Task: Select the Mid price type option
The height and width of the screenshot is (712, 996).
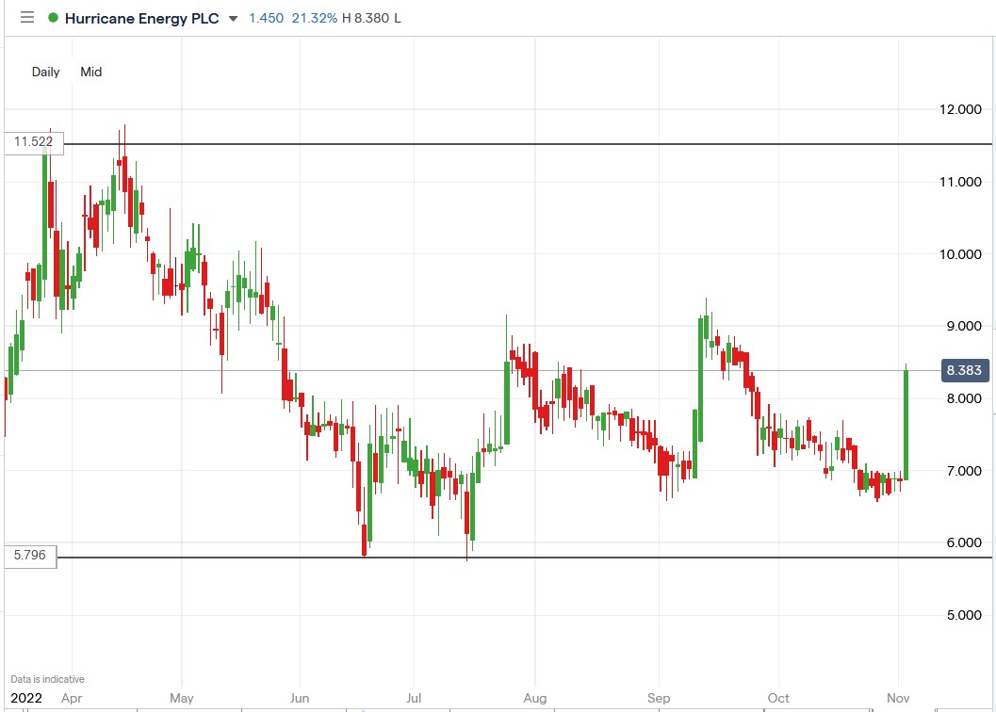Action: click(91, 72)
